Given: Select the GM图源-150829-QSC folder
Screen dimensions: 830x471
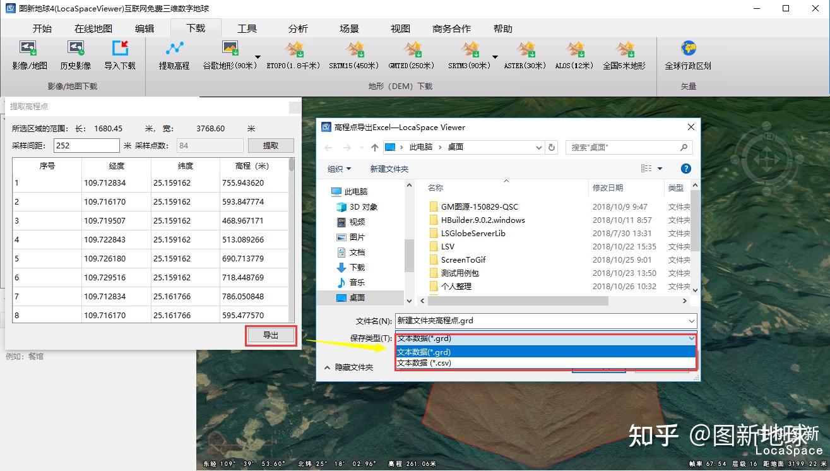Looking at the screenshot, I should 473,206.
